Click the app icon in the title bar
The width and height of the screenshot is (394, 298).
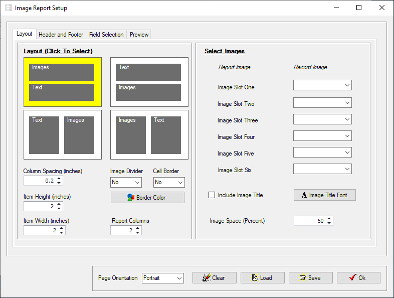[x=9, y=8]
